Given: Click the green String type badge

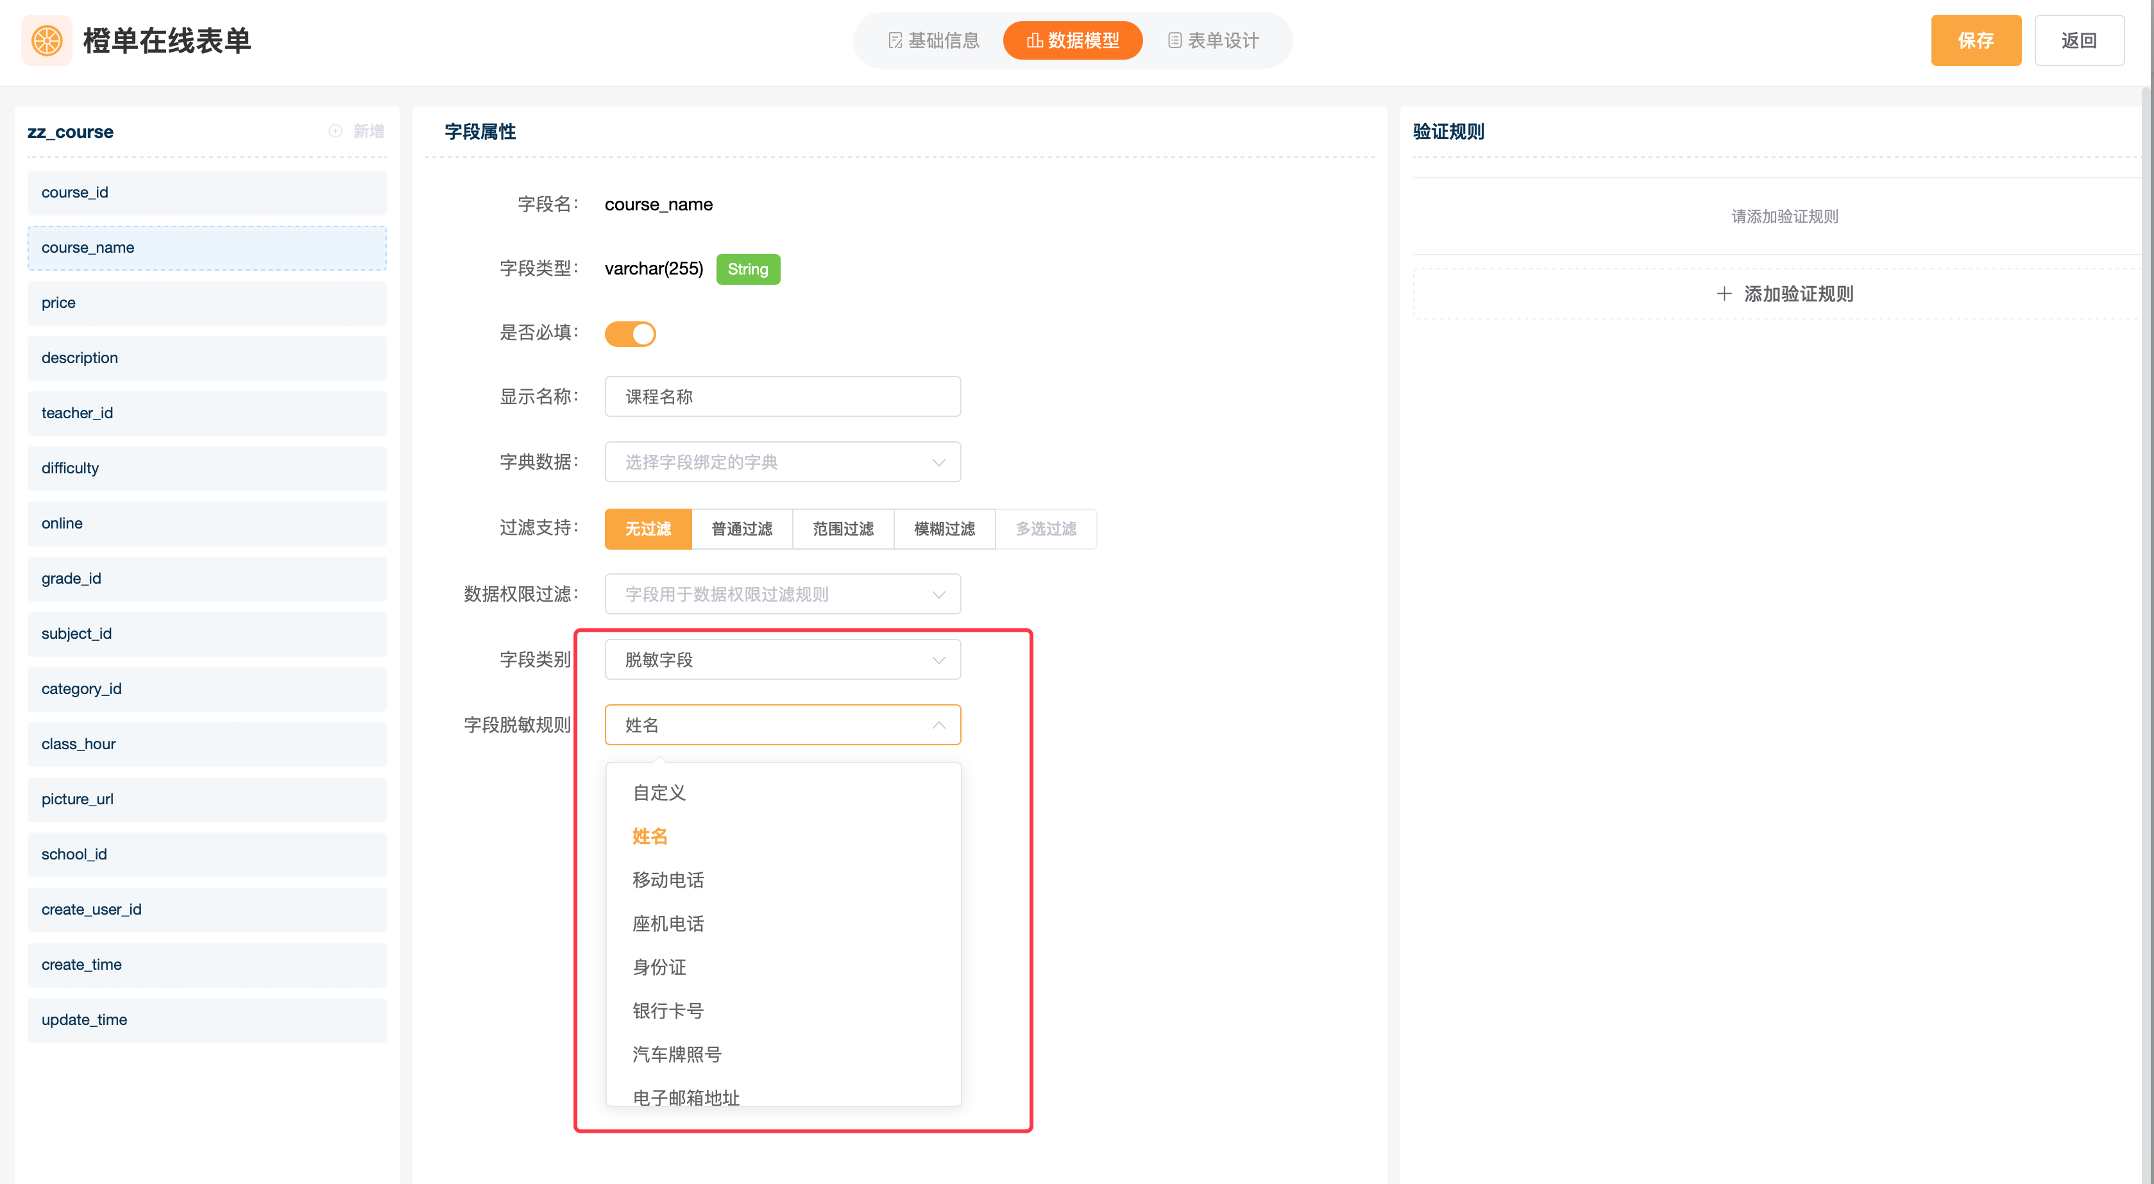Looking at the screenshot, I should [x=747, y=269].
